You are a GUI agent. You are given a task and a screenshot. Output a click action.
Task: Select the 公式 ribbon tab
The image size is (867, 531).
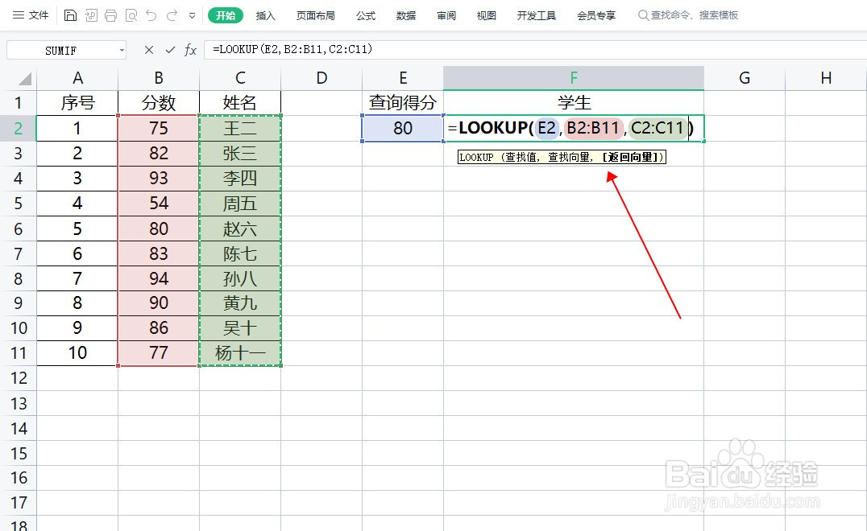365,14
